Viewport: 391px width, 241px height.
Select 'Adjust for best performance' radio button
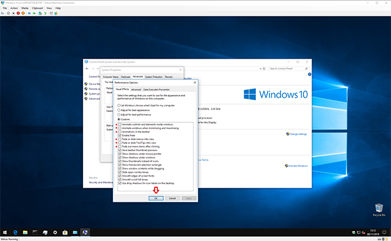click(119, 114)
